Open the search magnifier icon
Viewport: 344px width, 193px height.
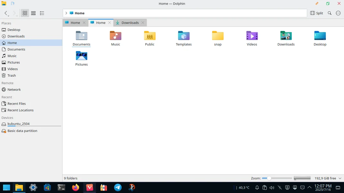pyautogui.click(x=330, y=13)
